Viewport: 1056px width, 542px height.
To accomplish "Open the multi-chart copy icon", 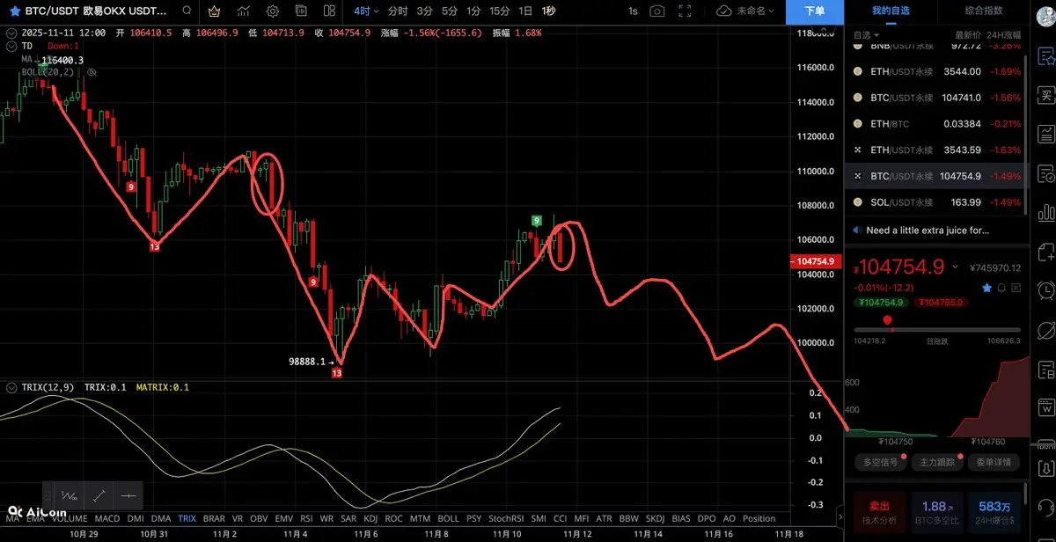I will [301, 11].
